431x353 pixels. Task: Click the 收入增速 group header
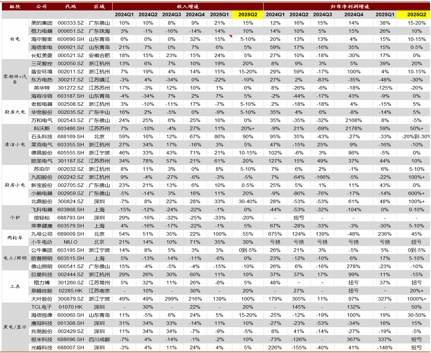pyautogui.click(x=188, y=6)
